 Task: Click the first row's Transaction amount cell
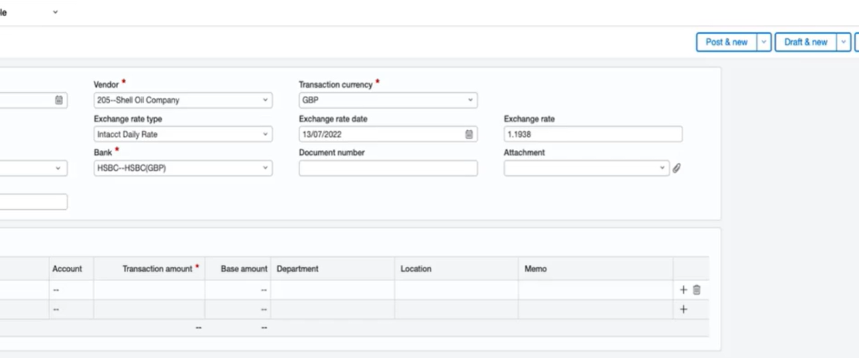[149, 290]
